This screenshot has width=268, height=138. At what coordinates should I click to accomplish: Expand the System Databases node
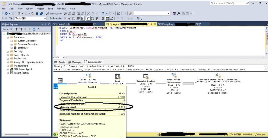click(x=12, y=41)
